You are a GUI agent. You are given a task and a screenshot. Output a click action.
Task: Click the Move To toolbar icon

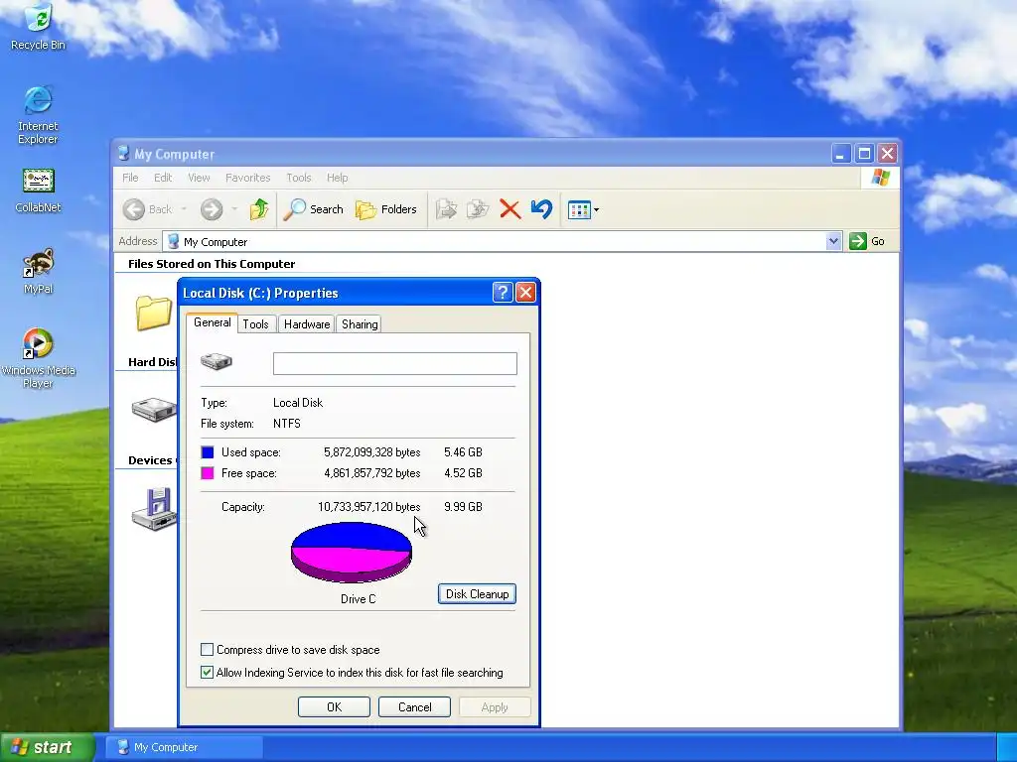tap(446, 209)
